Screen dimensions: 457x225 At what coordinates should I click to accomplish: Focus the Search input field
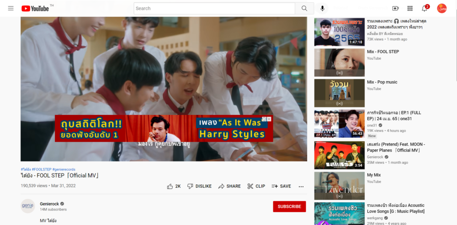pos(214,8)
